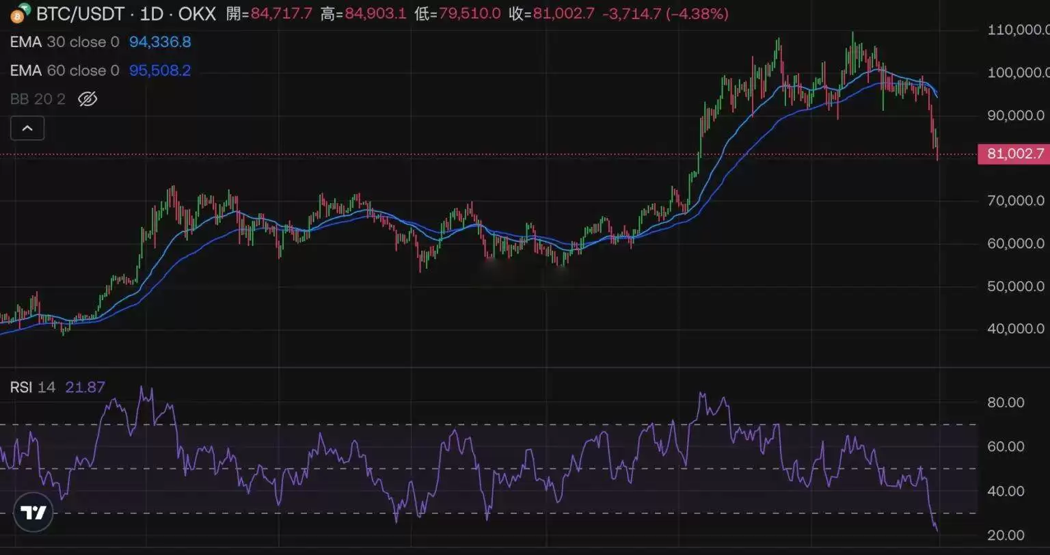The width and height of the screenshot is (1050, 555).
Task: Click the purple RSI value 21.87
Action: 85,387
